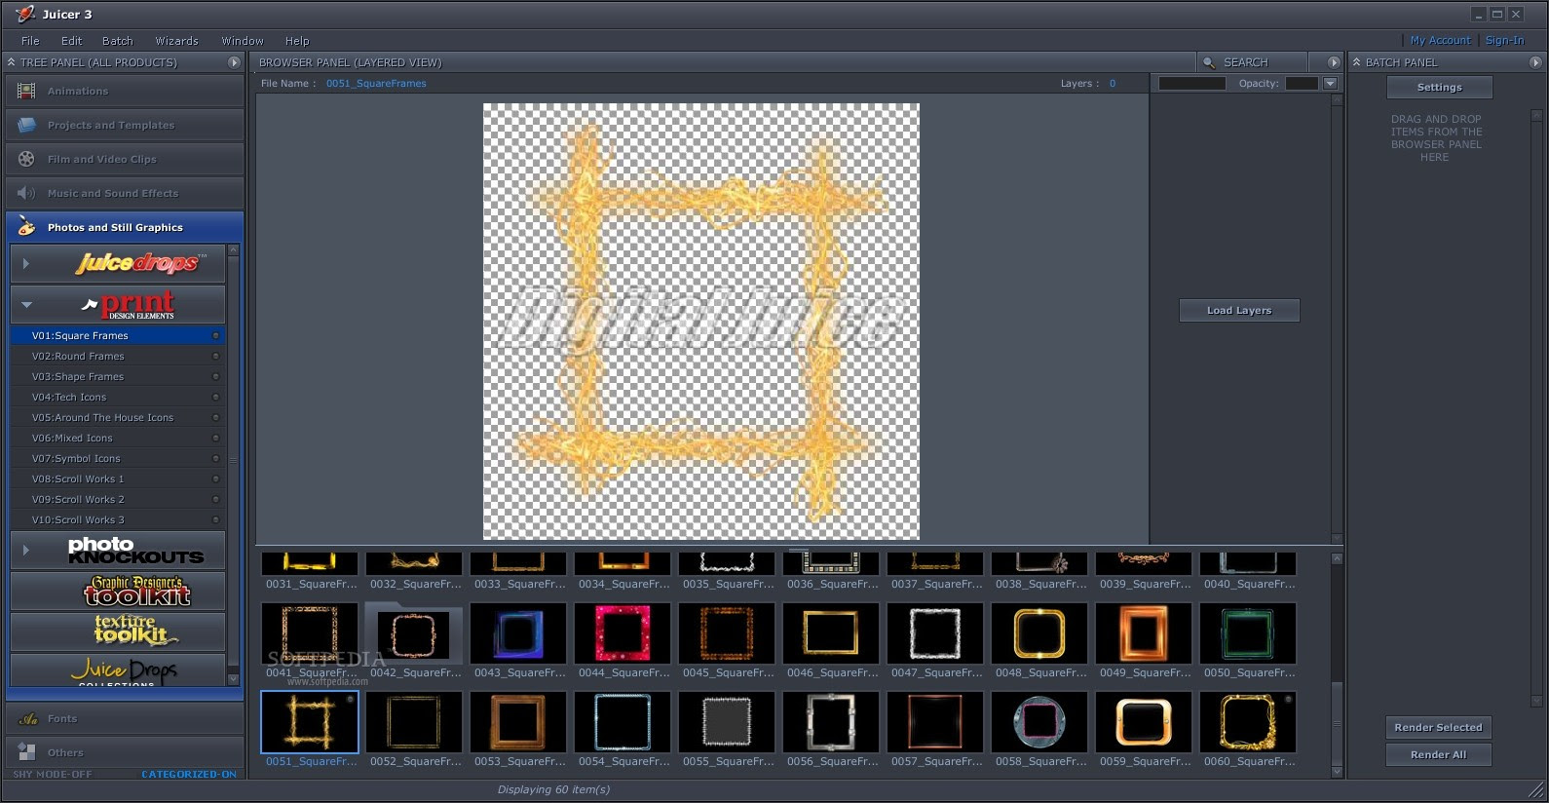Open the Window menu
The height and width of the screenshot is (803, 1549).
coord(243,41)
